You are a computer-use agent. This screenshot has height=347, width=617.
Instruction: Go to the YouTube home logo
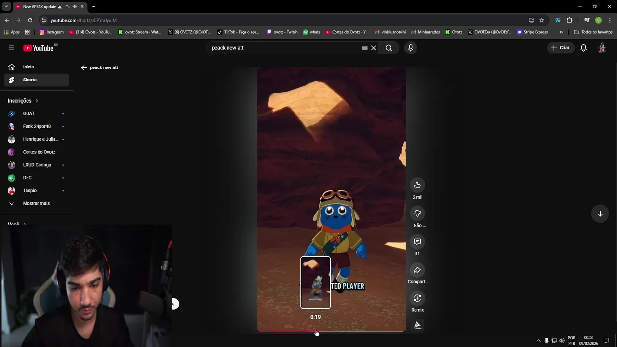pos(38,48)
